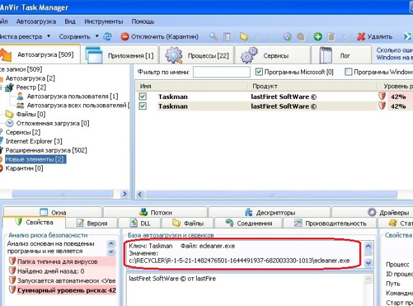The height and width of the screenshot is (306, 413).
Task: Click the green plus add icon
Action: (318, 36)
